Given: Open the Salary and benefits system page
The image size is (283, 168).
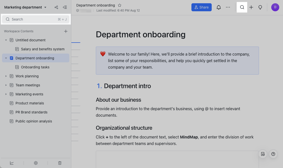Looking at the screenshot, I should [x=43, y=49].
